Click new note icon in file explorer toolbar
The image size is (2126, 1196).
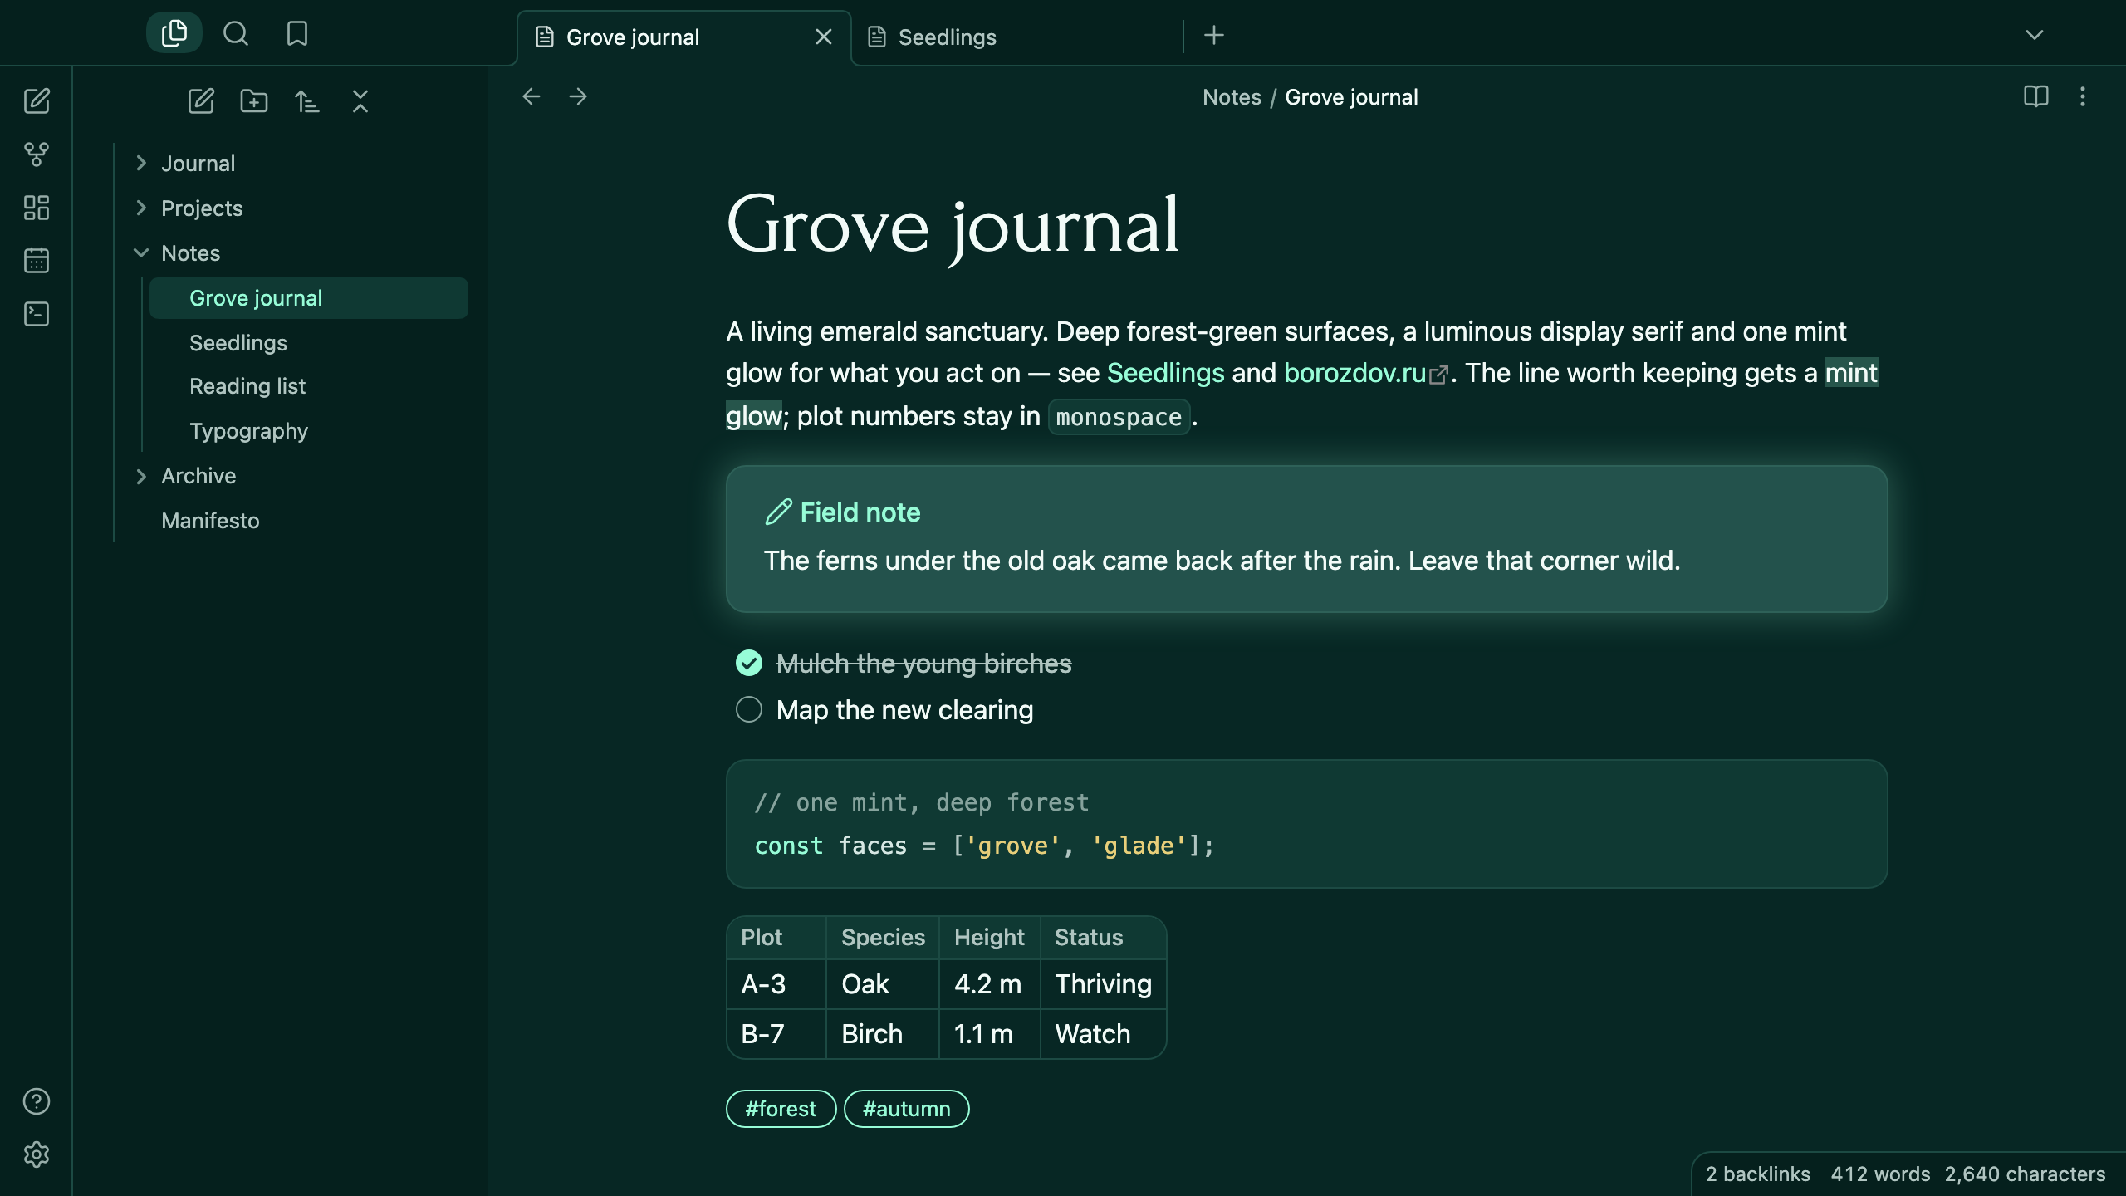pyautogui.click(x=201, y=101)
